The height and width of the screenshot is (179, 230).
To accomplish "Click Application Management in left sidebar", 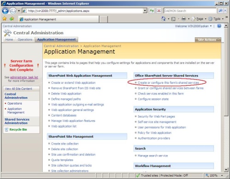I will click(x=16, y=110).
